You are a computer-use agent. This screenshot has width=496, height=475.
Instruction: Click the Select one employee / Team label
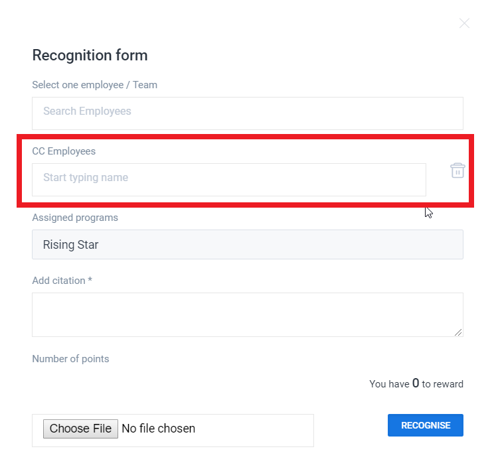pyautogui.click(x=94, y=85)
